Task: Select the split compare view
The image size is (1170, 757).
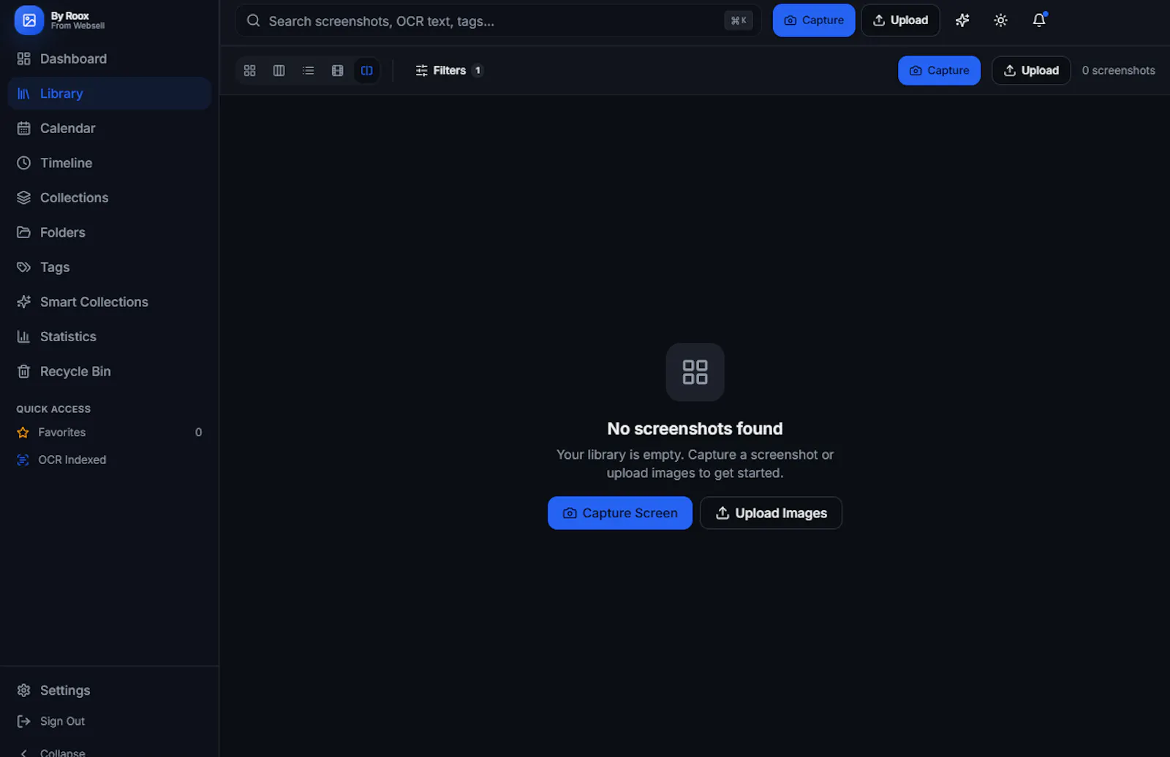Action: (x=367, y=70)
